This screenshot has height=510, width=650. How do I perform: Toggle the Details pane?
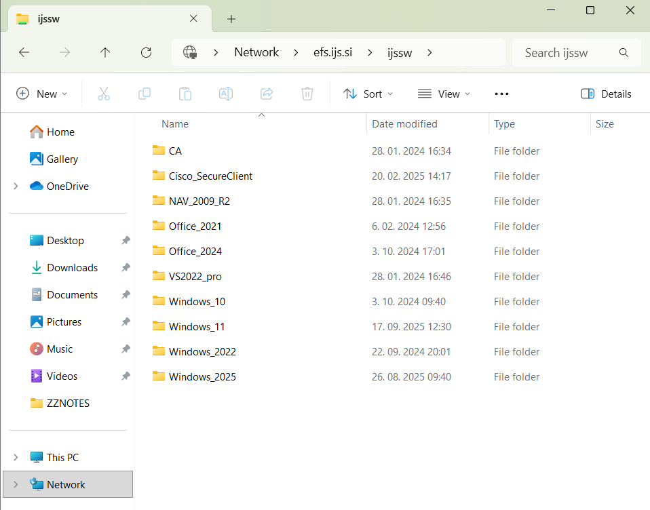pos(606,94)
